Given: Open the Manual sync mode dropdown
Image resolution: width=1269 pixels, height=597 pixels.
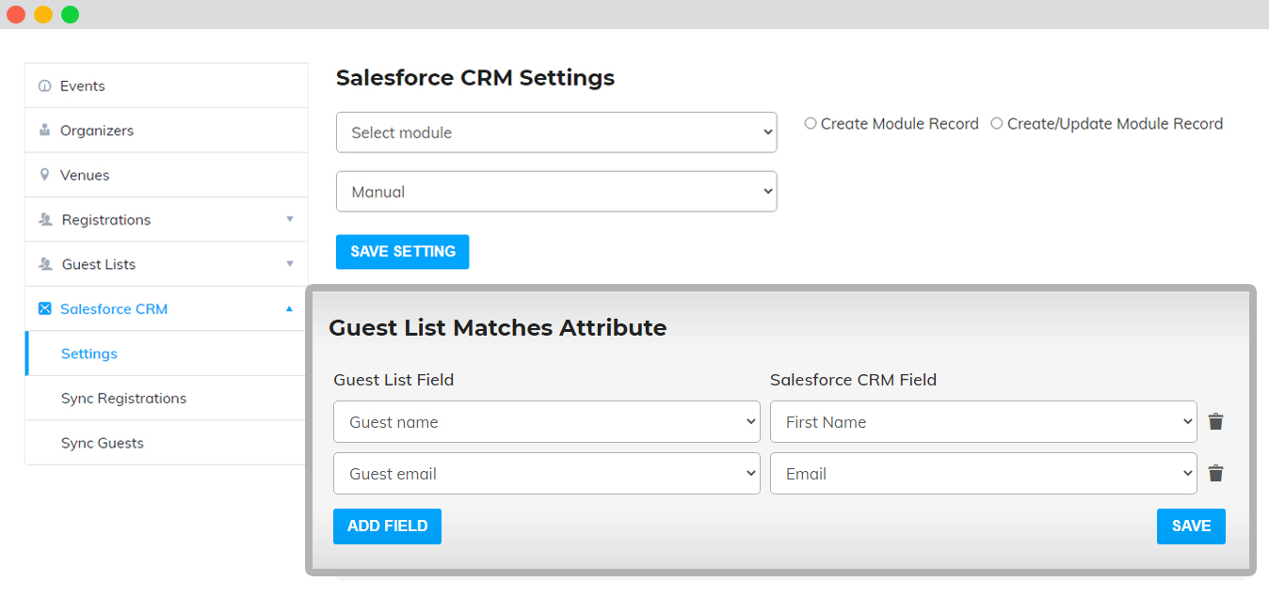Looking at the screenshot, I should click(x=556, y=192).
